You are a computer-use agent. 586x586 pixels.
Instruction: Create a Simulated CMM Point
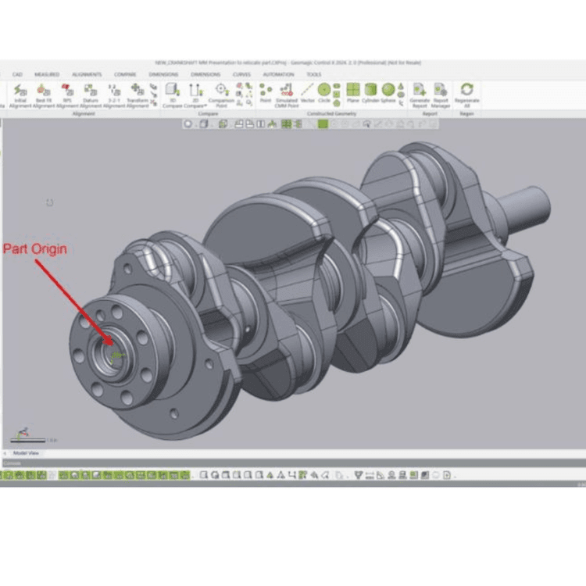pyautogui.click(x=287, y=94)
